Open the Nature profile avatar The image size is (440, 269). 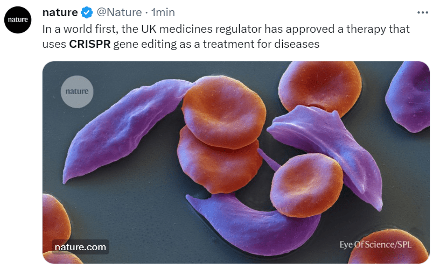click(18, 20)
